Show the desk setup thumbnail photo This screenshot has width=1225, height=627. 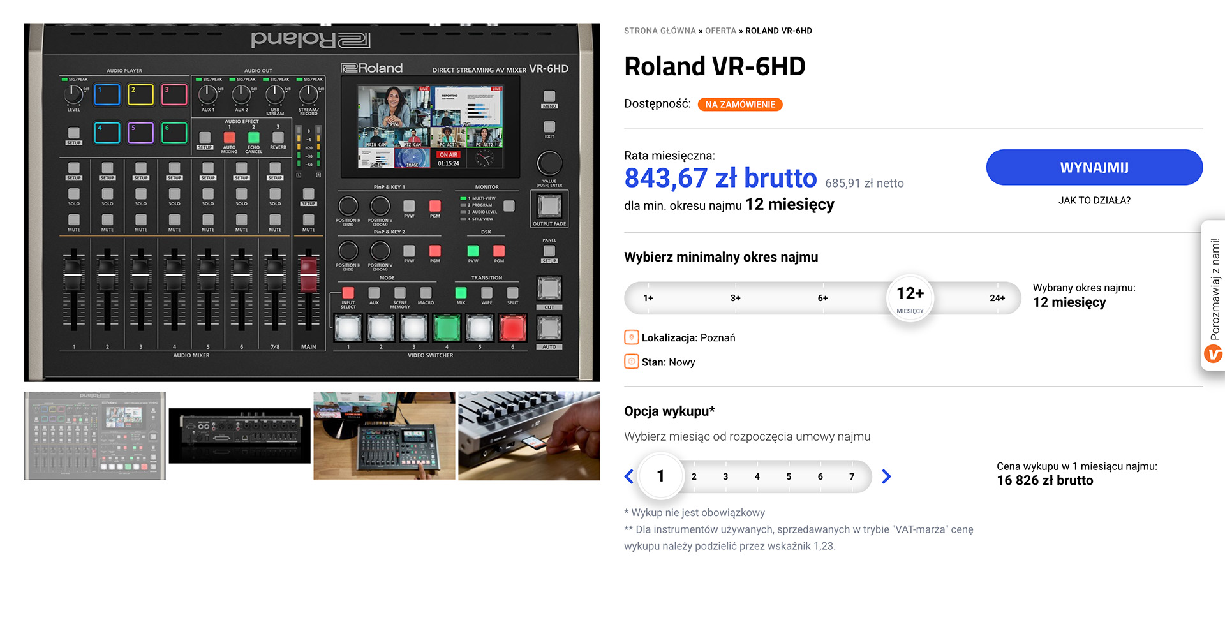pos(384,436)
